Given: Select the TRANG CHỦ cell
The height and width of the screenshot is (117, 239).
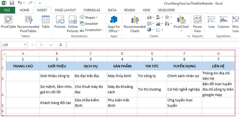Looking at the screenshot, I should point(23,66).
